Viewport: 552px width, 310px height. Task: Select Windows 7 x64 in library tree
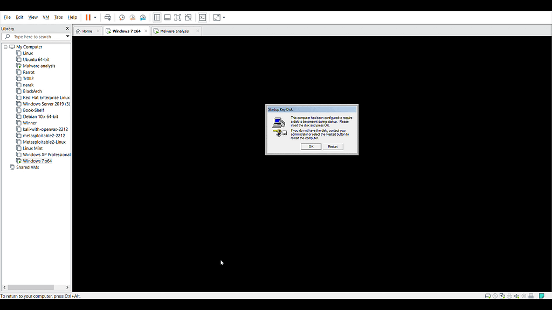point(37,160)
